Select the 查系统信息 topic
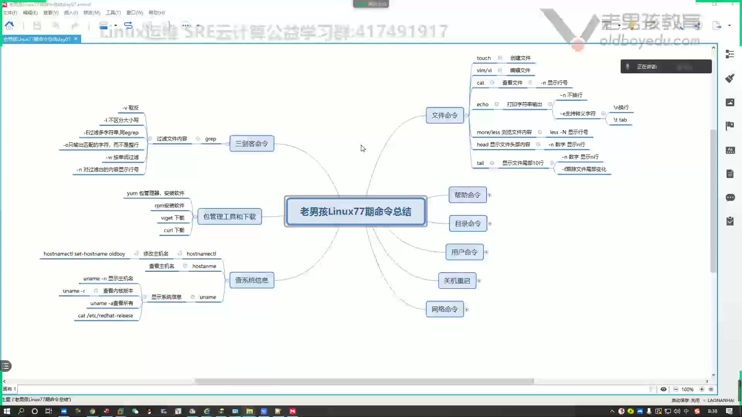 pos(252,280)
